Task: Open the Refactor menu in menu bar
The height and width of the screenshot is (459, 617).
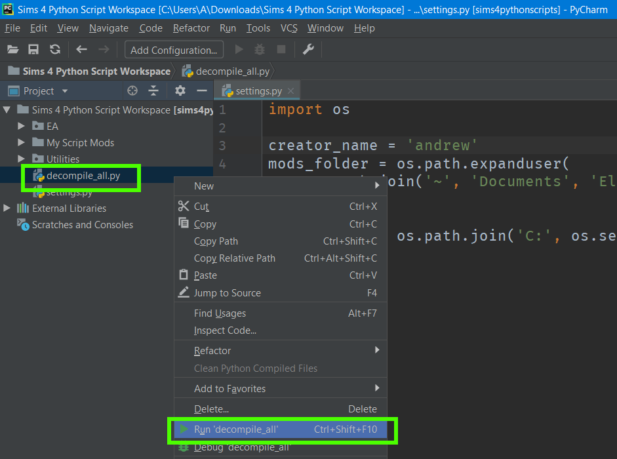Action: [x=191, y=28]
